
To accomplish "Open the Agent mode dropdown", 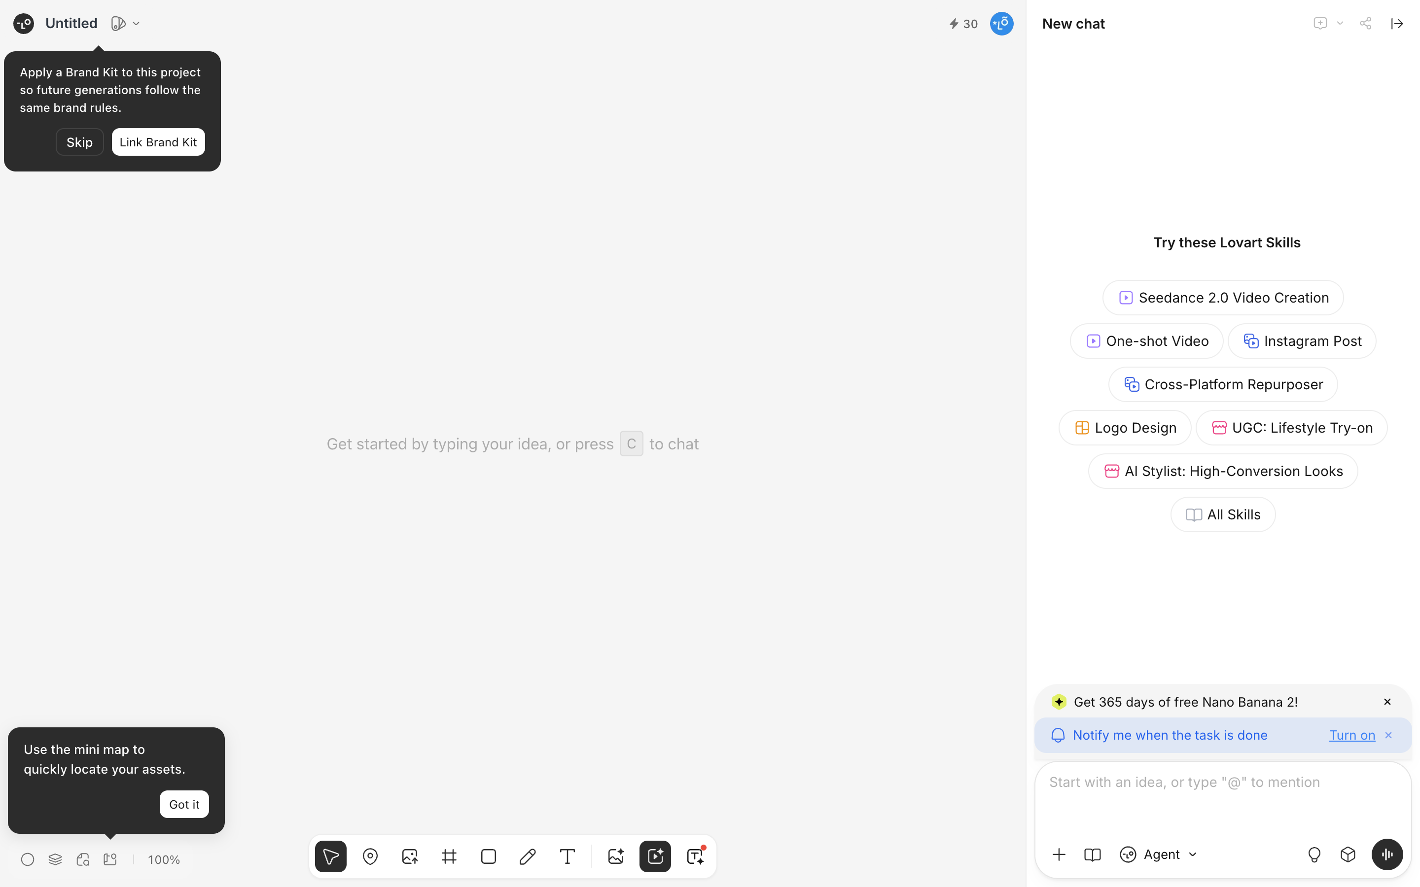I will coord(1159,854).
